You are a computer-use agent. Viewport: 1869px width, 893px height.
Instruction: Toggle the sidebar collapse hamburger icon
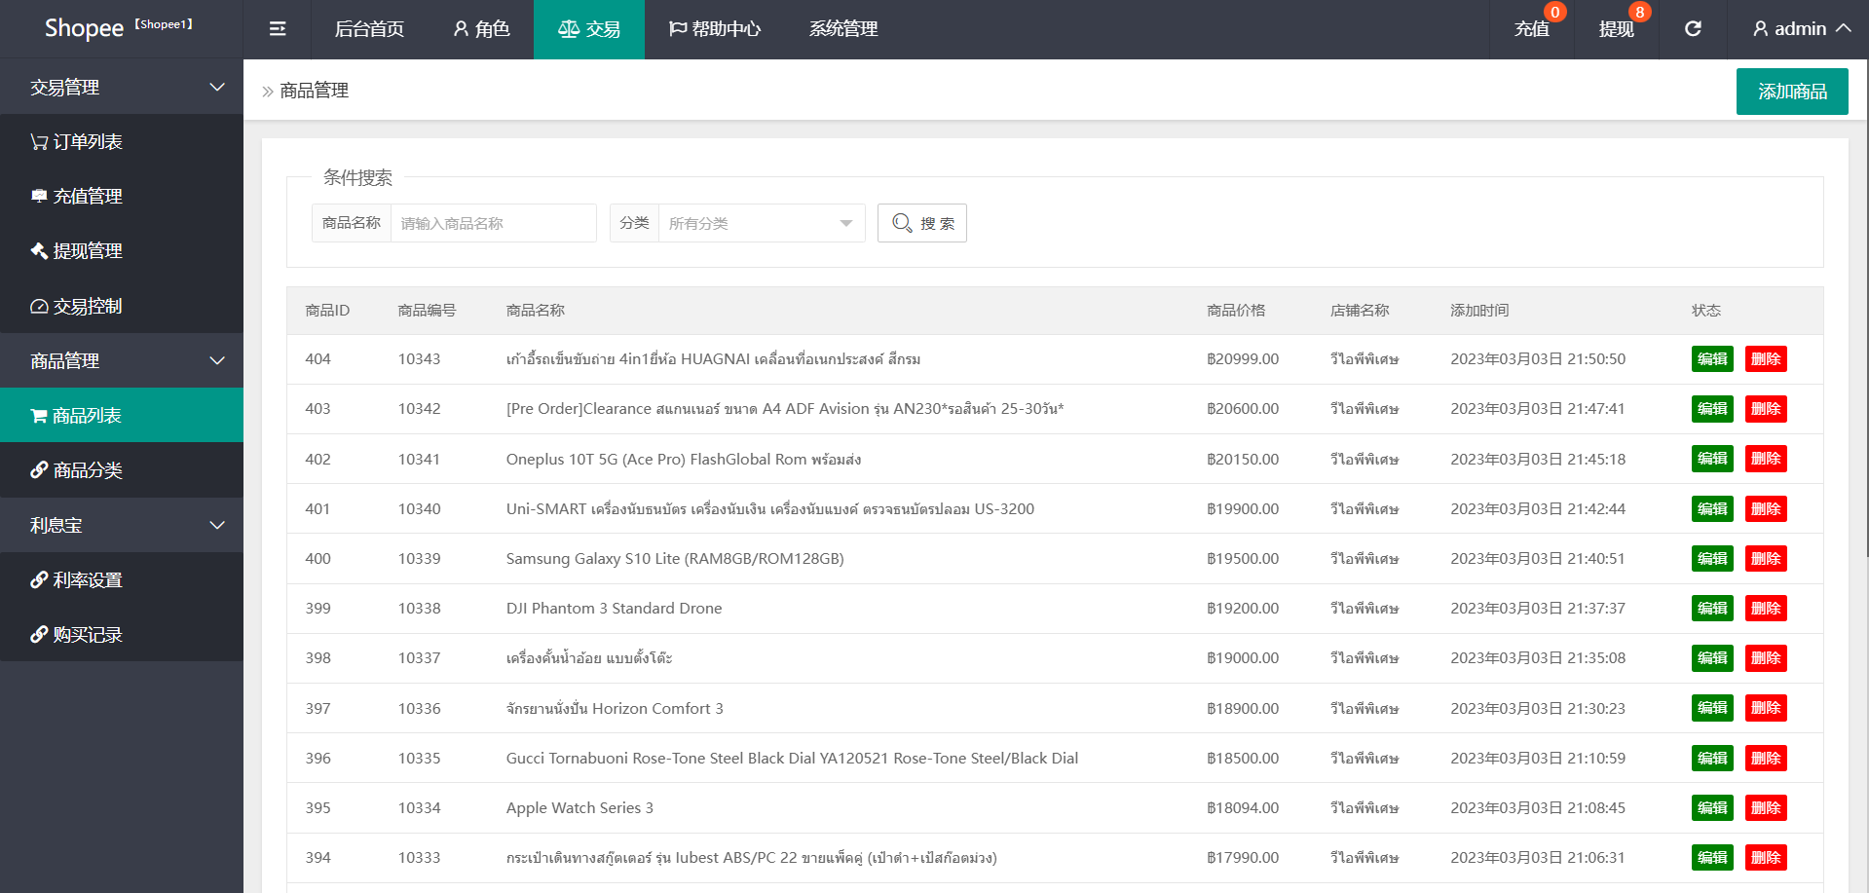point(278,29)
